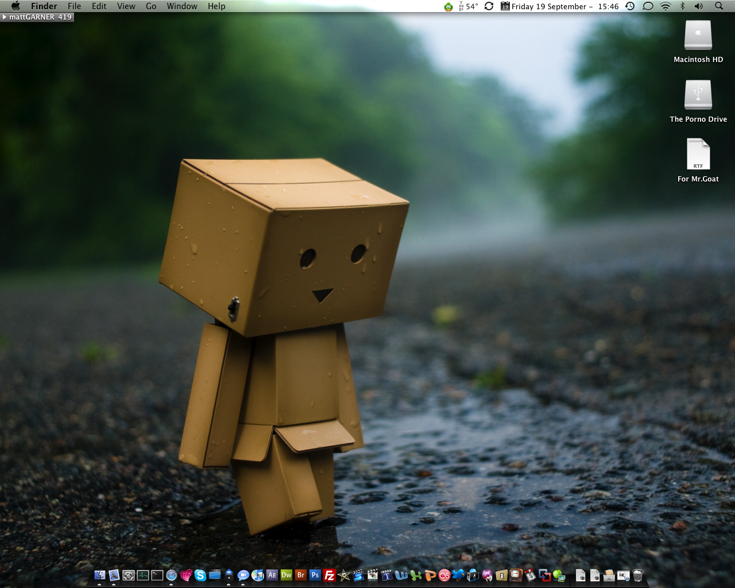Select the For Mr.Goat RTF file
This screenshot has width=735, height=588.
(698, 154)
